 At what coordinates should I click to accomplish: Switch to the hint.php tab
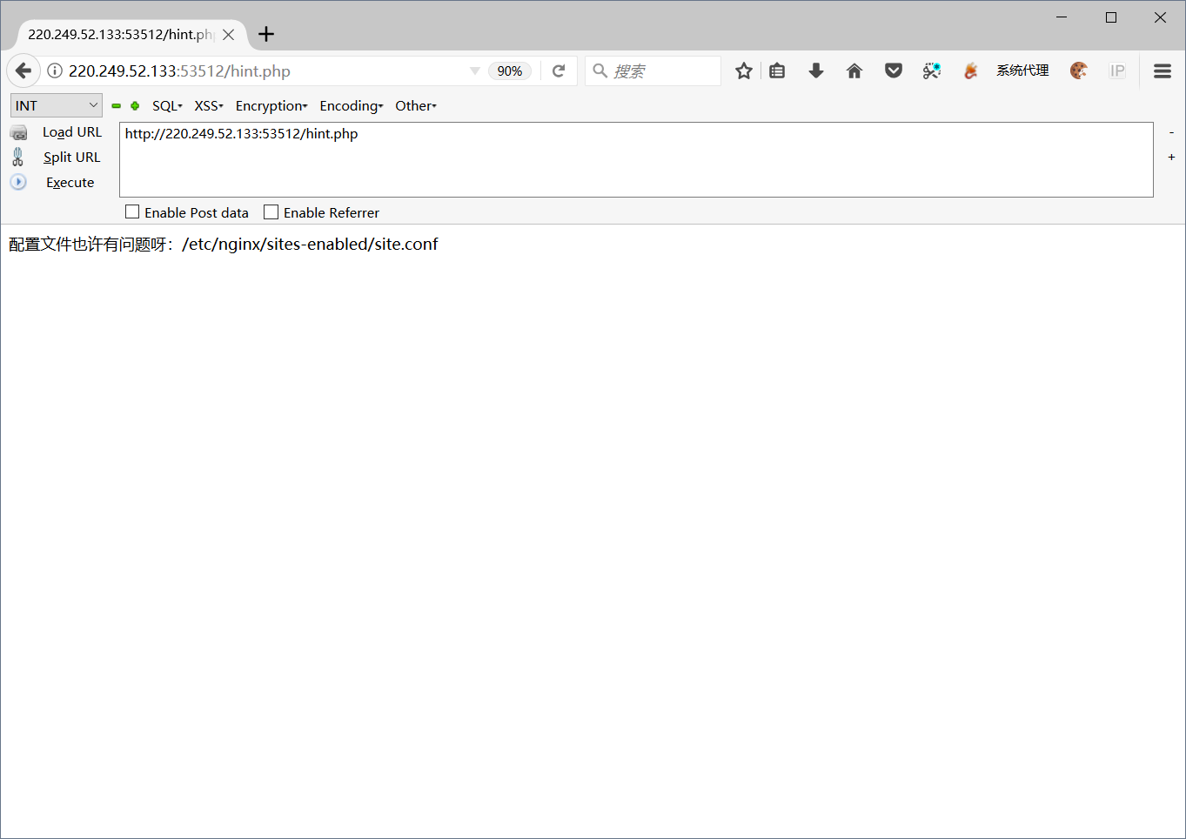pyautogui.click(x=120, y=34)
